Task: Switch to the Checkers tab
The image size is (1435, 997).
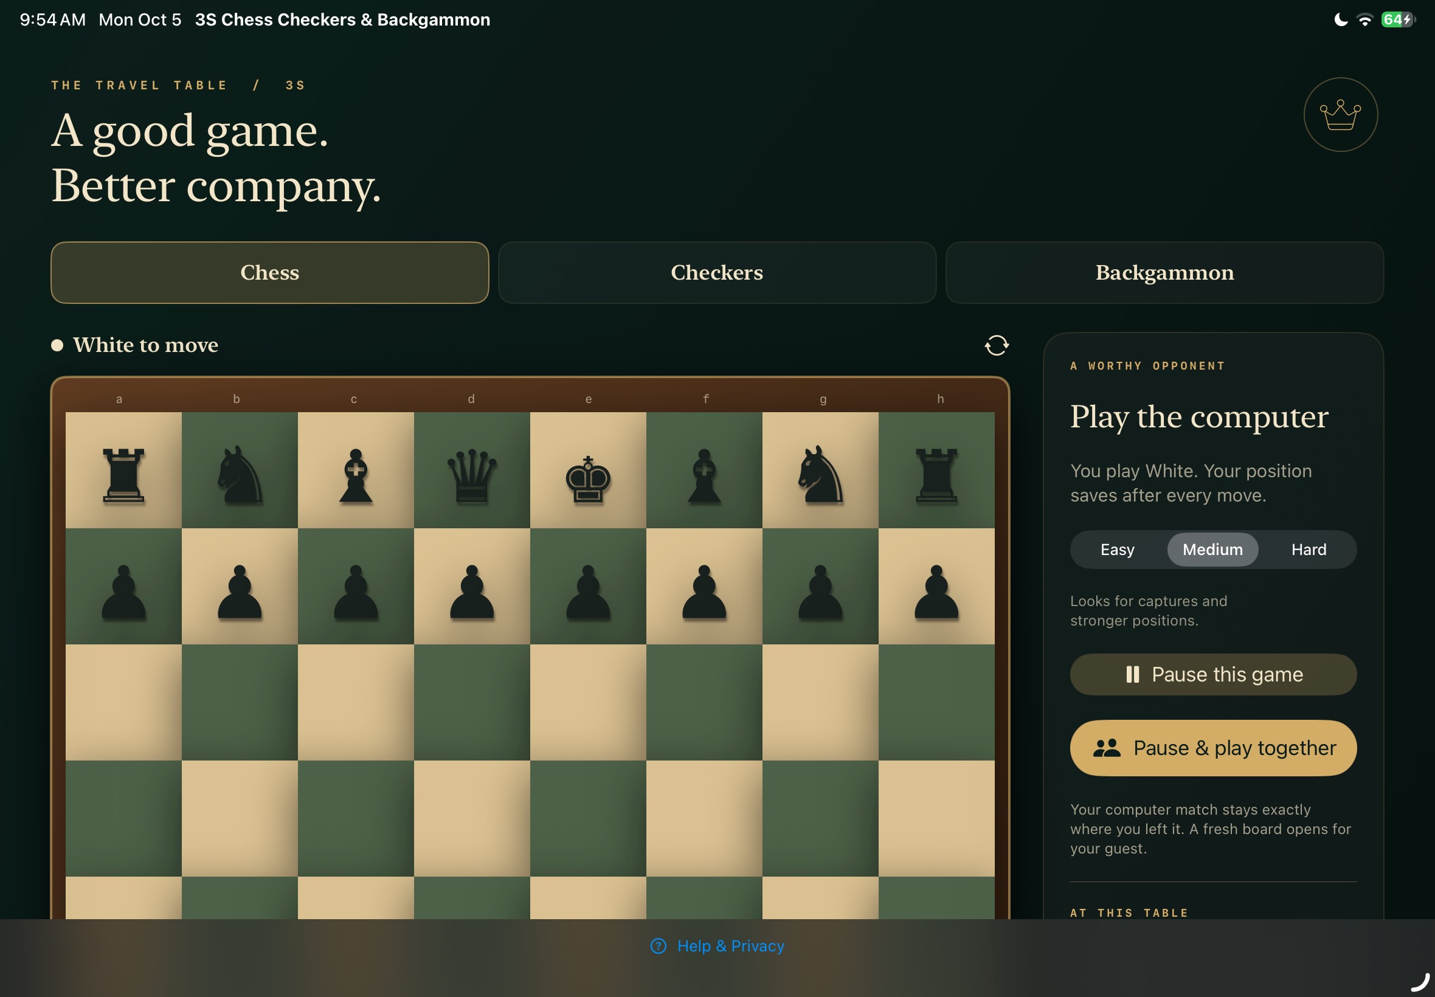Action: (716, 273)
